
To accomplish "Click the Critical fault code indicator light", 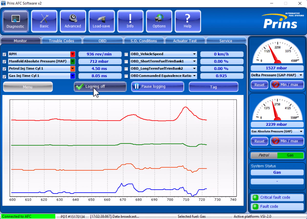I will (x=255, y=198).
